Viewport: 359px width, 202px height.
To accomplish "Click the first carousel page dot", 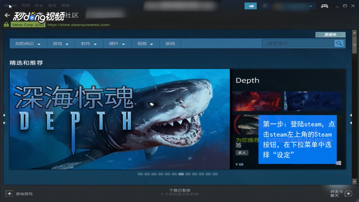I will click(140, 174).
